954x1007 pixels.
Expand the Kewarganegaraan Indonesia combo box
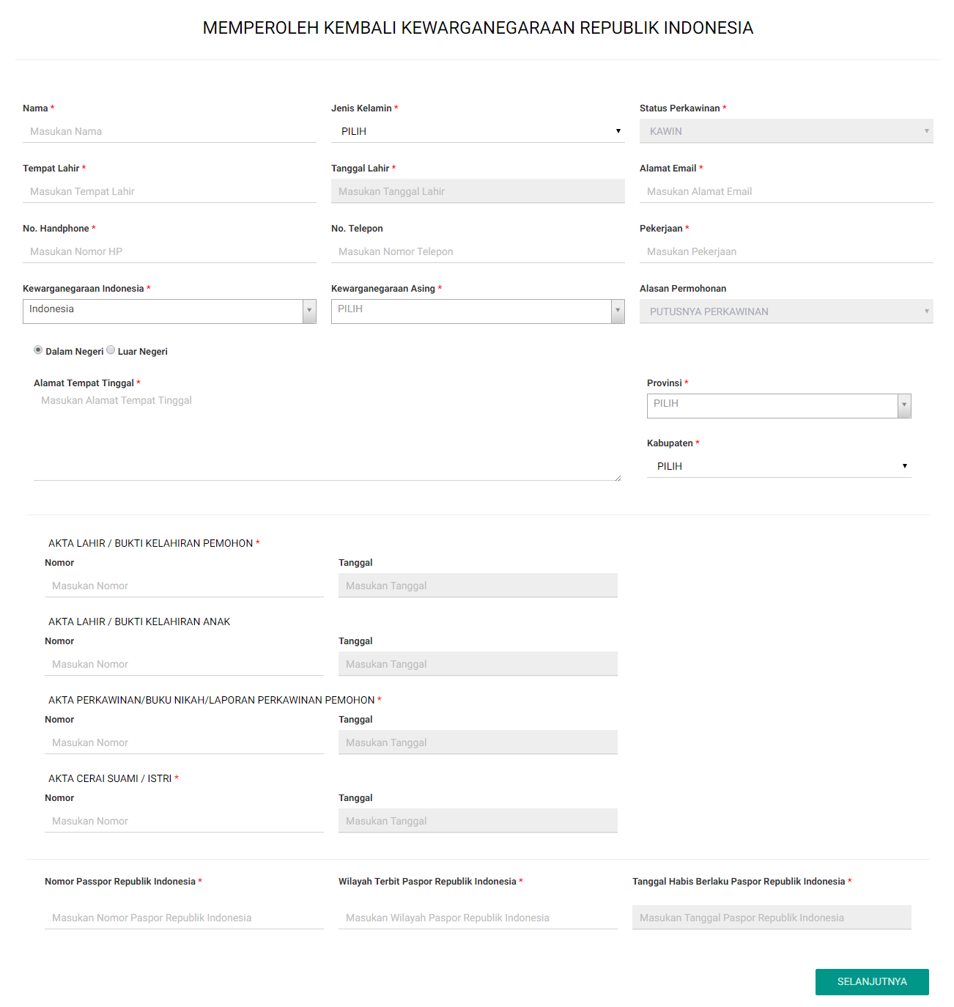(169, 311)
